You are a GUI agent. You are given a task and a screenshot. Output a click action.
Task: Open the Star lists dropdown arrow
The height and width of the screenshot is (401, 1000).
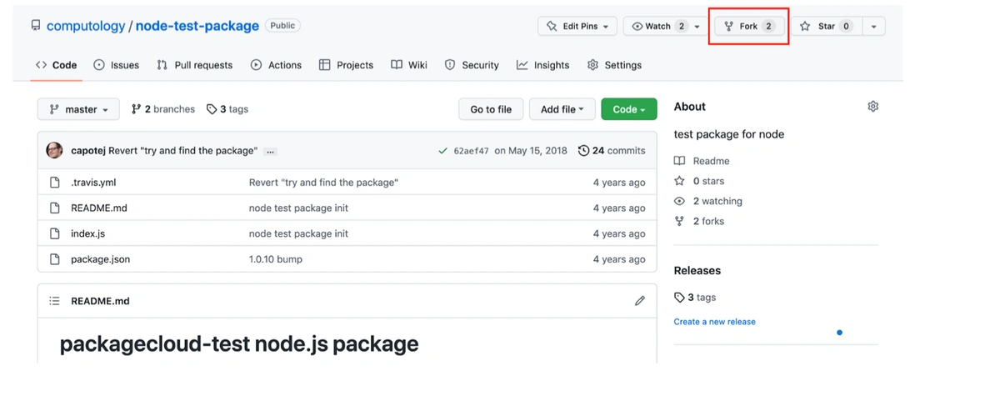point(873,26)
